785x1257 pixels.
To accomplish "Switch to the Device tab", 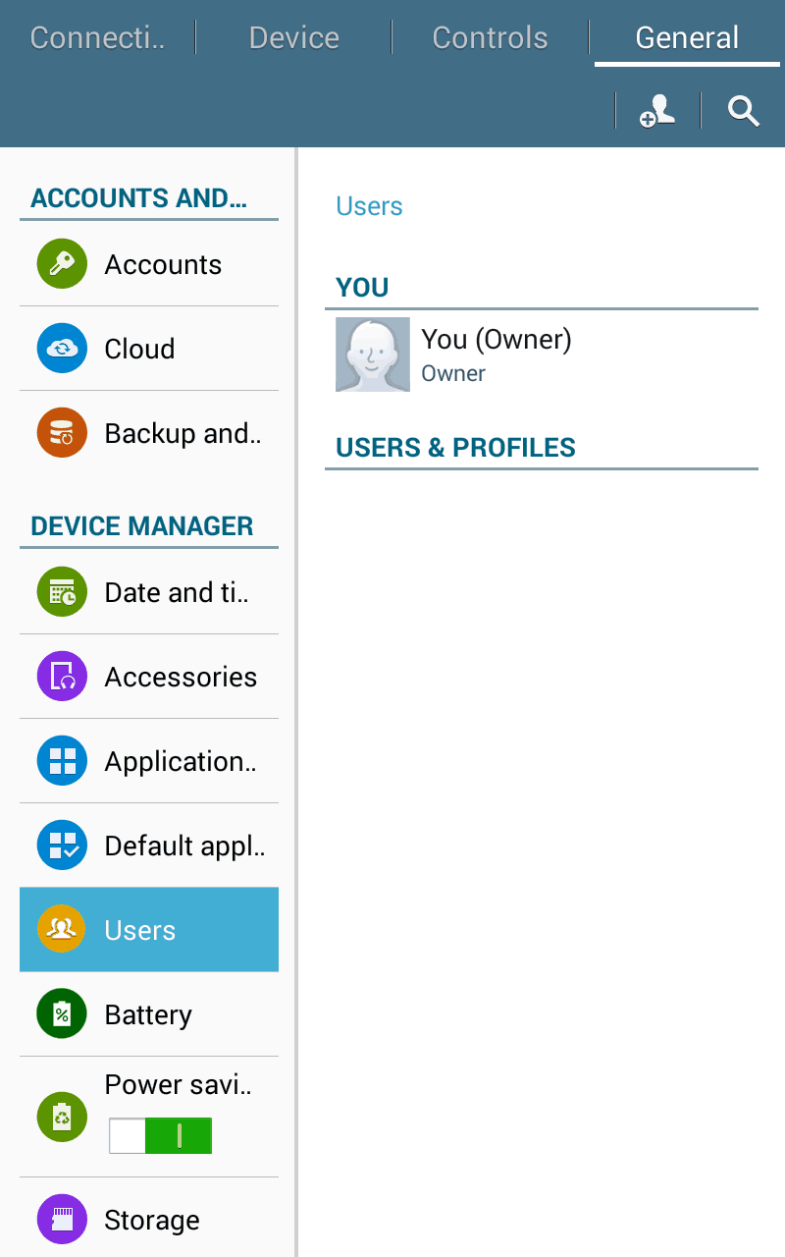I will click(293, 38).
